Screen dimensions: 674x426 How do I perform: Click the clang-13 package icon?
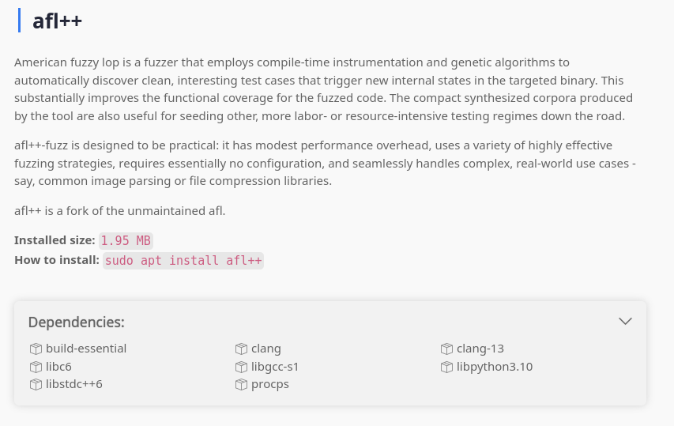click(446, 349)
